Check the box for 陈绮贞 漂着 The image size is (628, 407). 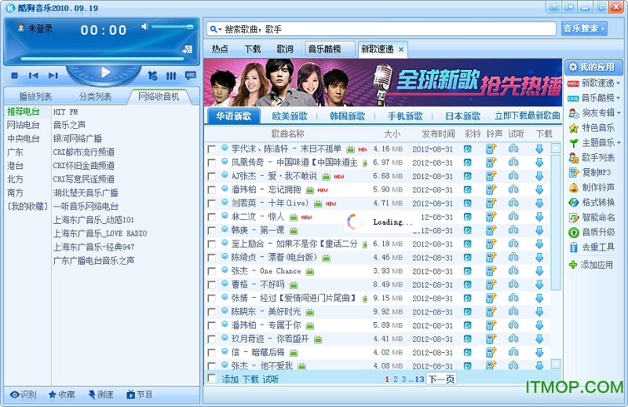[212, 258]
